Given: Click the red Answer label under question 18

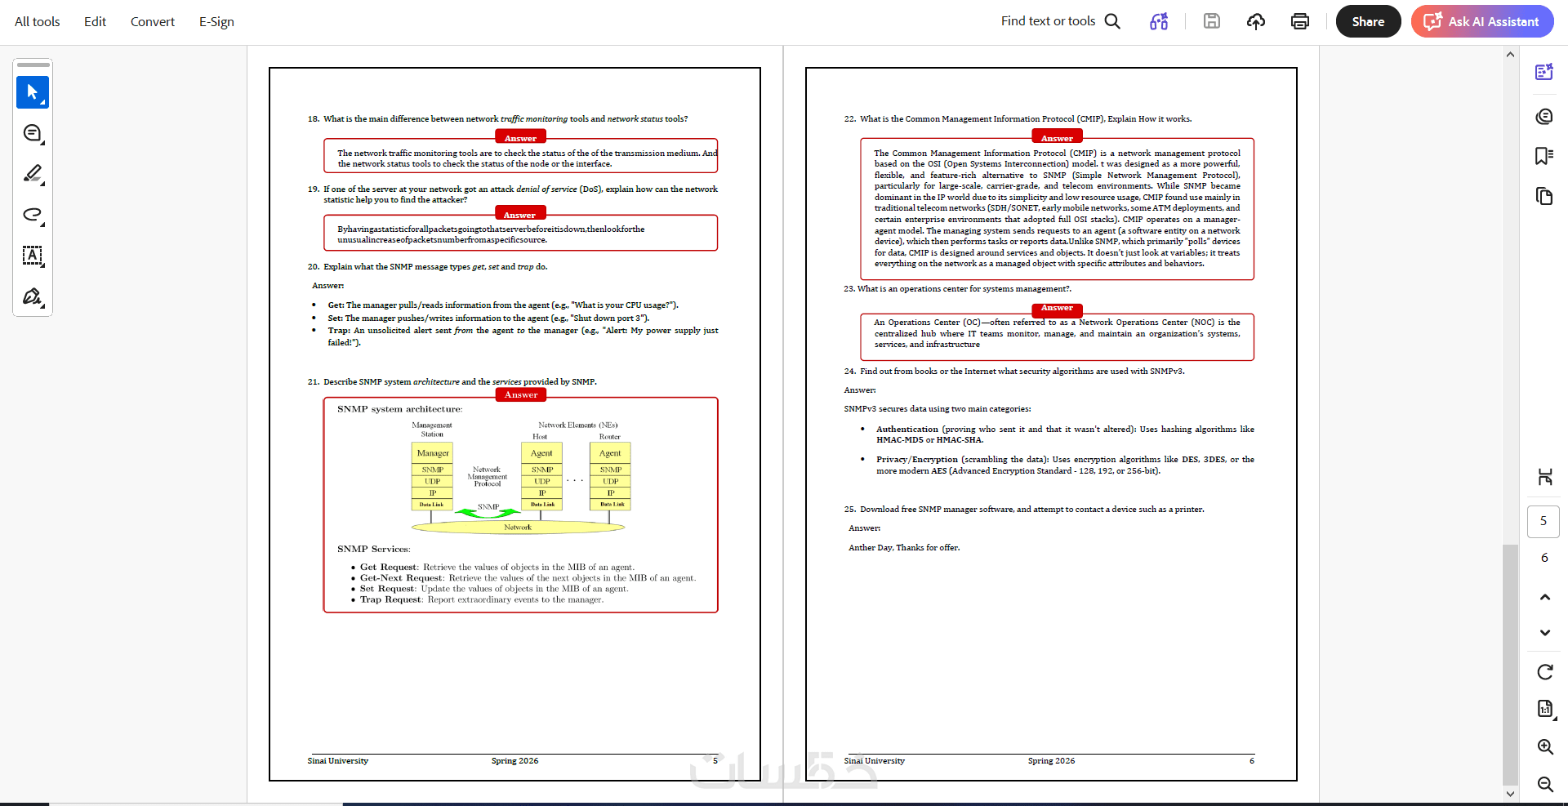Looking at the screenshot, I should click(520, 138).
